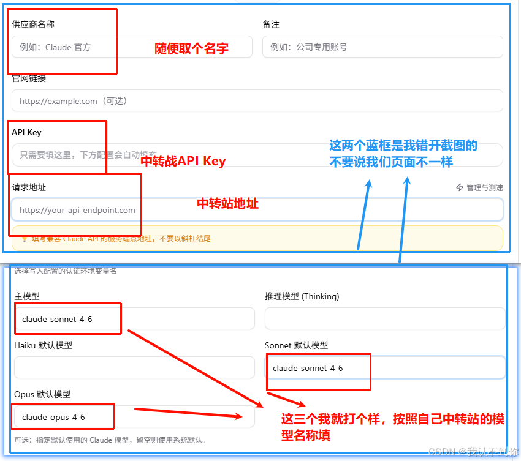Viewport: 521px width, 461px height.
Task: Click the 请求地址 label
Action: (x=29, y=187)
